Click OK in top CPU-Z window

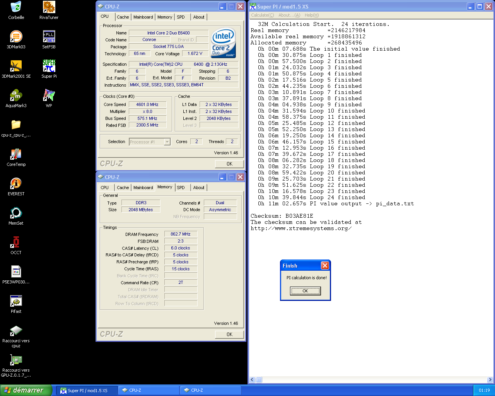tap(229, 164)
